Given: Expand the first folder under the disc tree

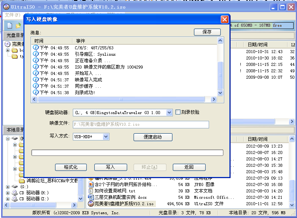Looking at the screenshot, I should click(8, 50).
